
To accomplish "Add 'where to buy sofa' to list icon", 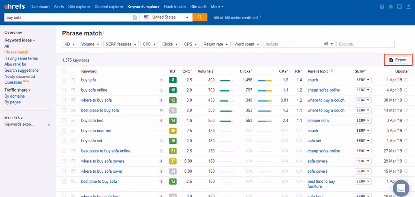I will tap(73, 101).
